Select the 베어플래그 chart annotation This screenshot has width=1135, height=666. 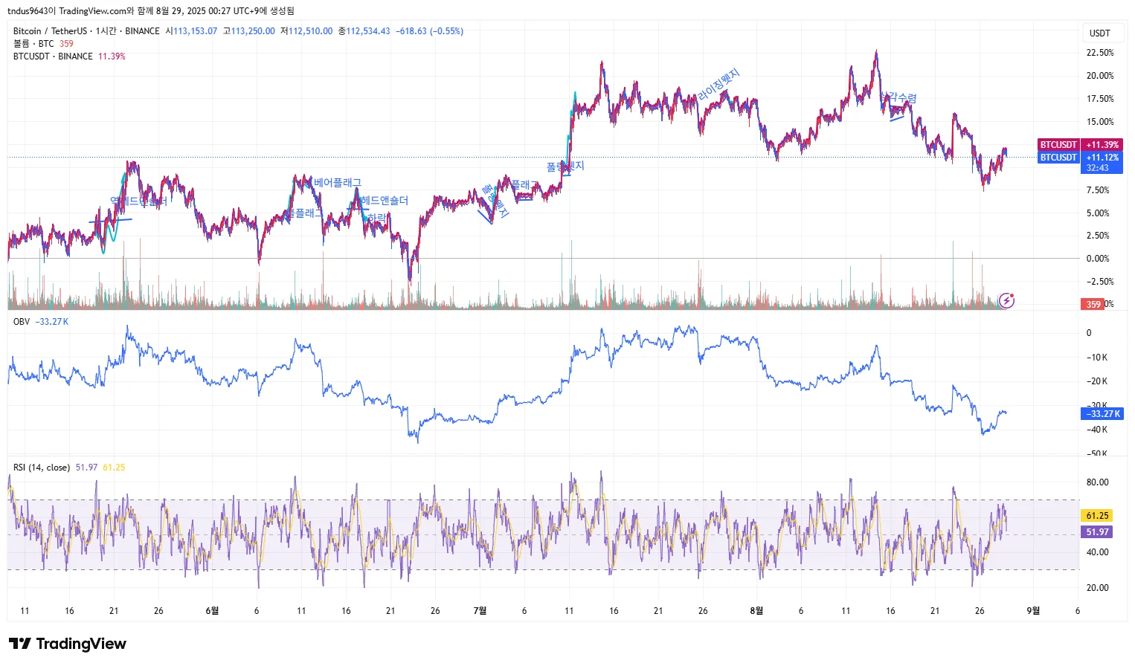pos(338,183)
